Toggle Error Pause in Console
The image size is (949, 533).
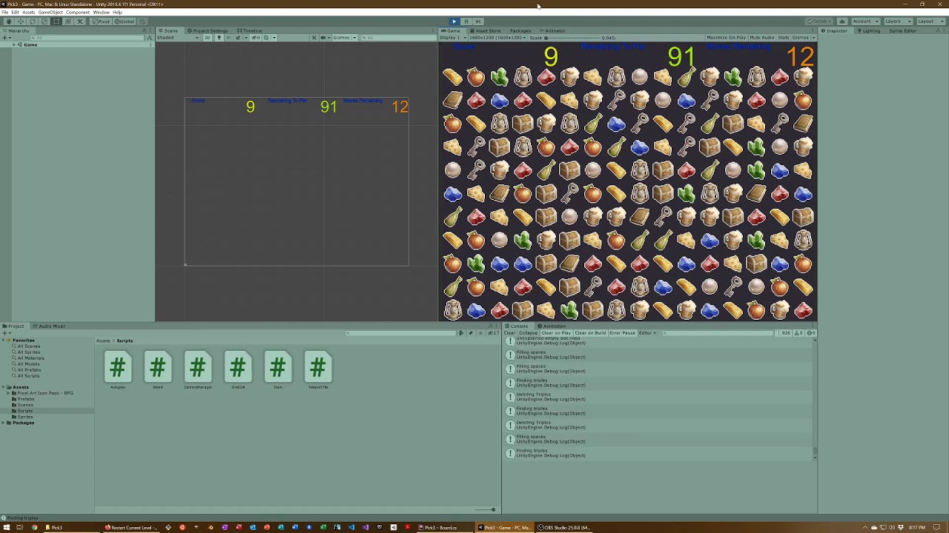(623, 333)
